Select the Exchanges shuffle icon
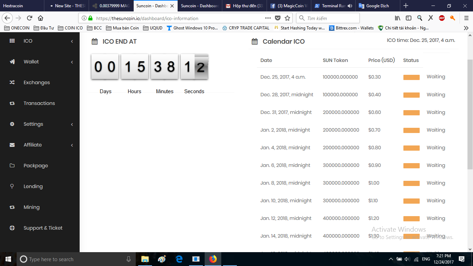The height and width of the screenshot is (266, 473). (12, 82)
